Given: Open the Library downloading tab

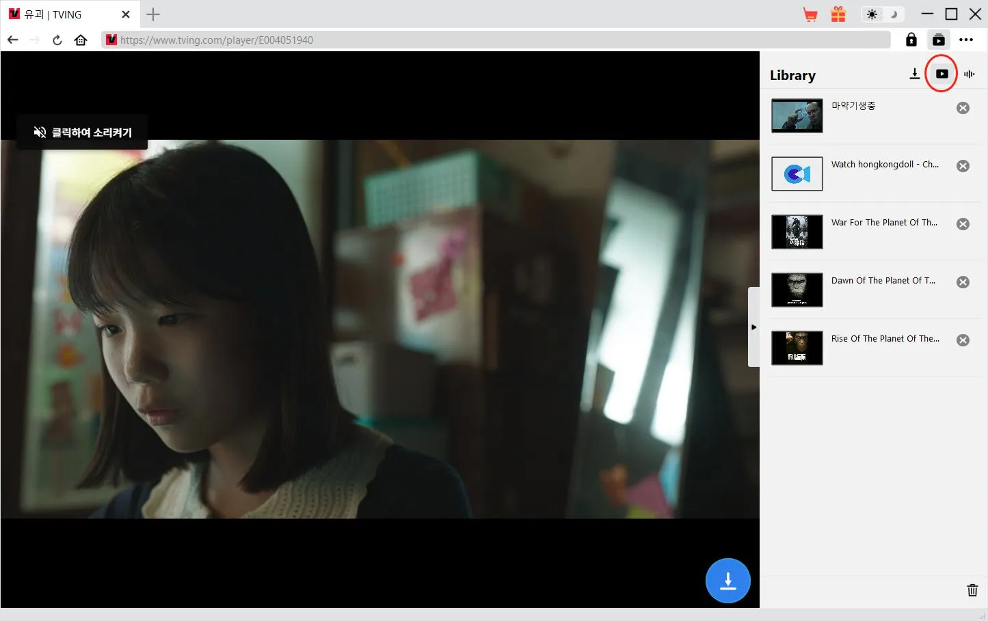Looking at the screenshot, I should coord(914,74).
